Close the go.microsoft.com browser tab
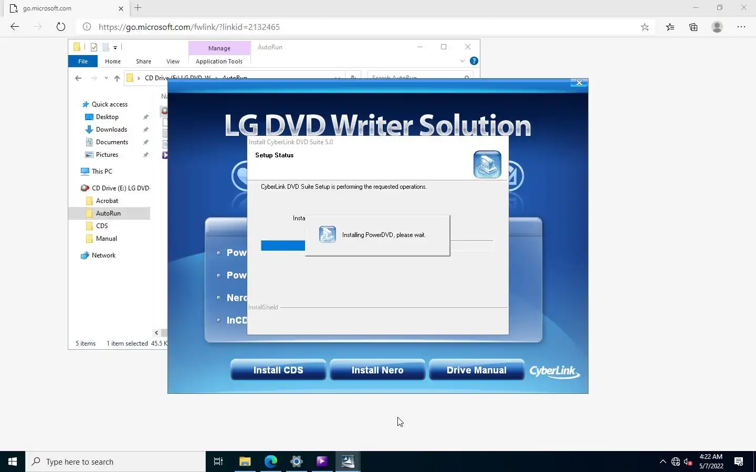Image resolution: width=756 pixels, height=472 pixels. coord(121,8)
